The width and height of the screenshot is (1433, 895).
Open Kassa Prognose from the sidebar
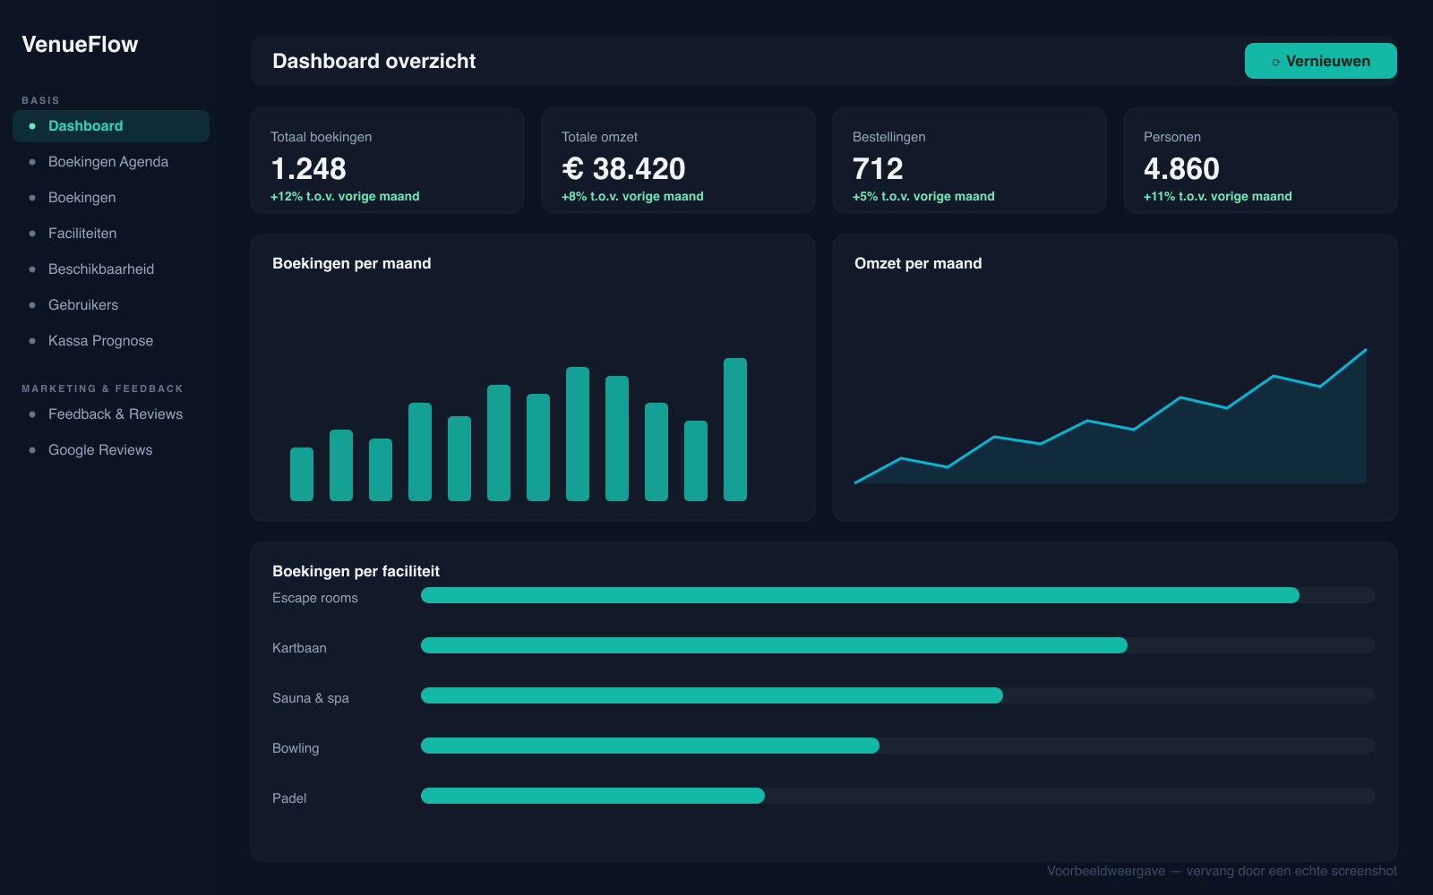111,341
